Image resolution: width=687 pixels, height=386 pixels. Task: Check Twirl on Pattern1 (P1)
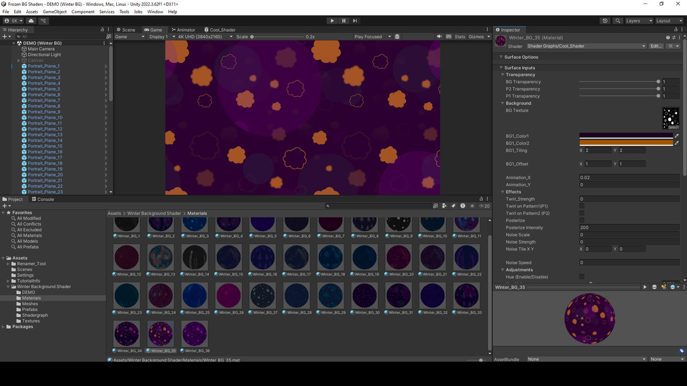[x=582, y=206]
